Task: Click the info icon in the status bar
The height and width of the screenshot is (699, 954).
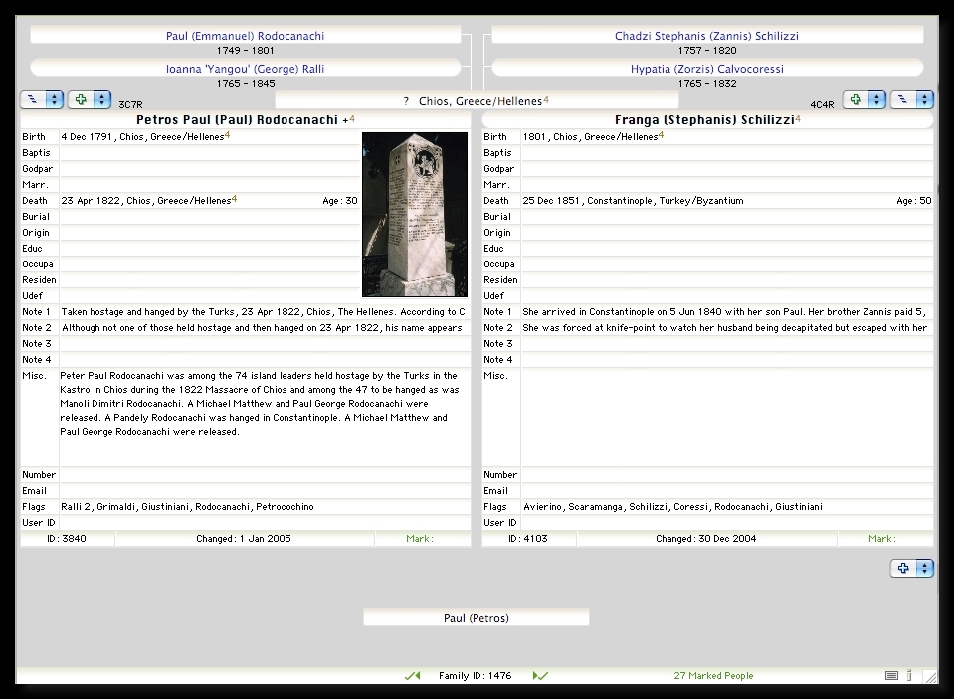Action: coord(909,676)
